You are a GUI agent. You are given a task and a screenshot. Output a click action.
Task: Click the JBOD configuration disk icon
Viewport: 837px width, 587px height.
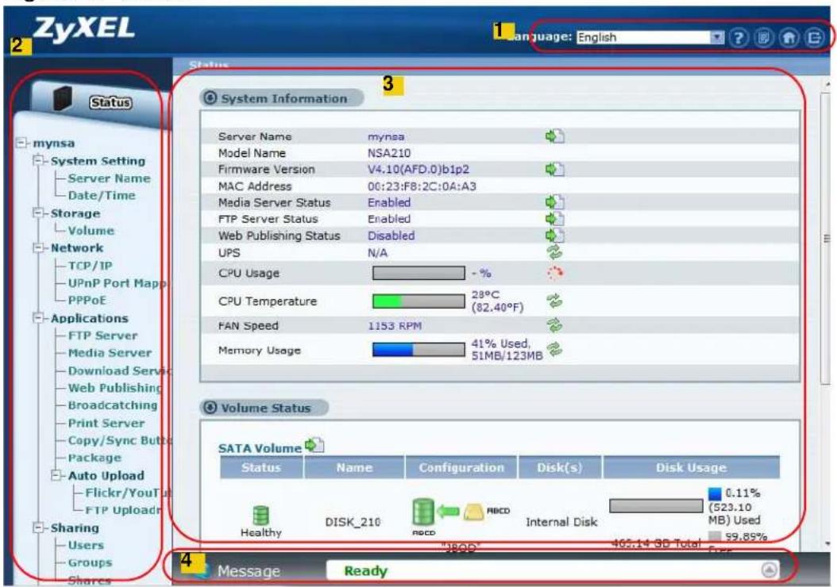(x=422, y=512)
